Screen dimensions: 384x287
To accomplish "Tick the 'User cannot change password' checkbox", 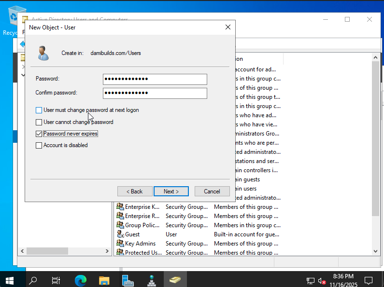I will pos(39,122).
